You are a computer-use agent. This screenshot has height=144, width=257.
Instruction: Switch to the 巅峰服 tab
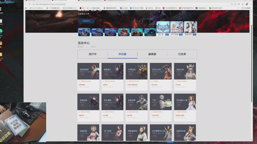[152, 54]
